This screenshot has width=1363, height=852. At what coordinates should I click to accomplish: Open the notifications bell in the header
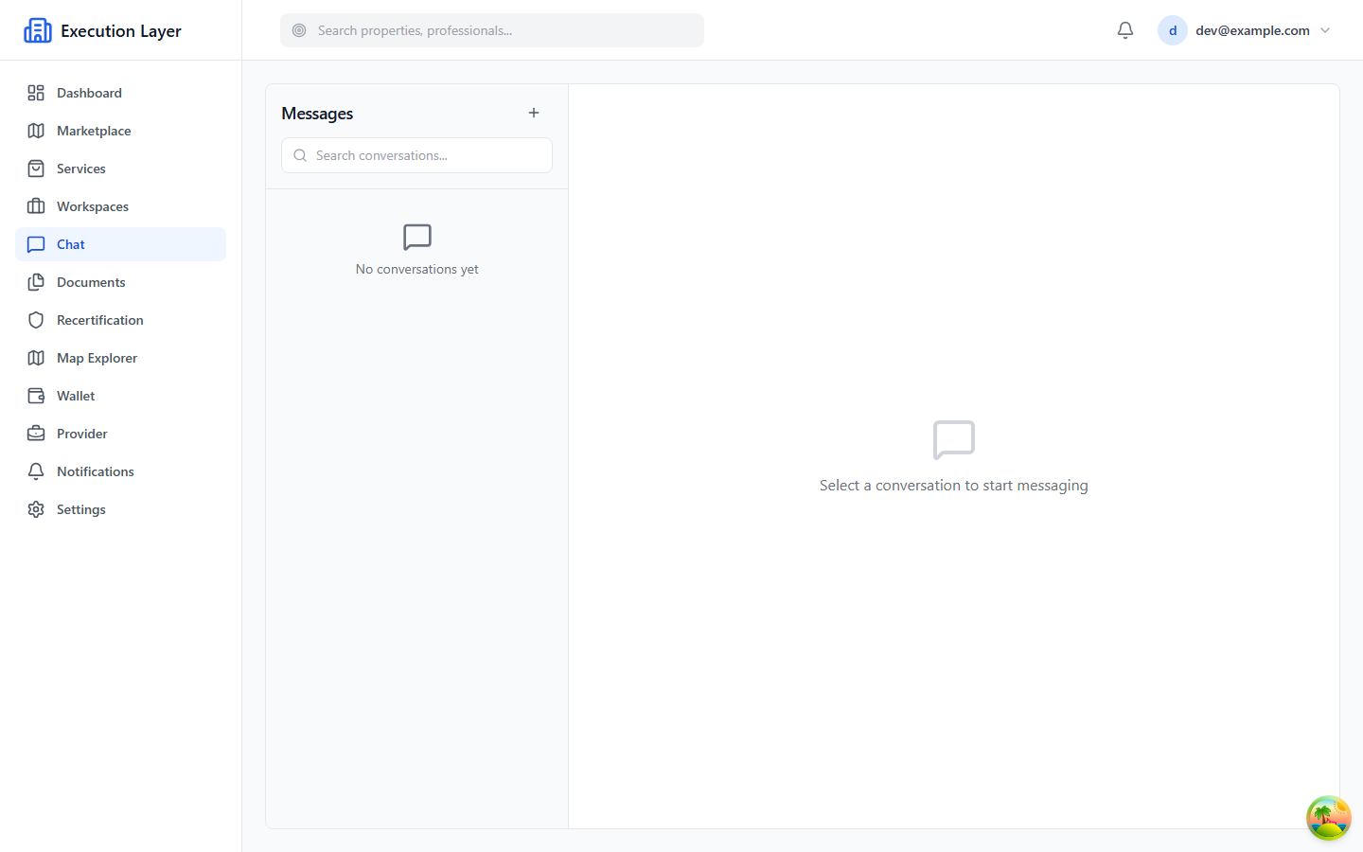[x=1125, y=30]
